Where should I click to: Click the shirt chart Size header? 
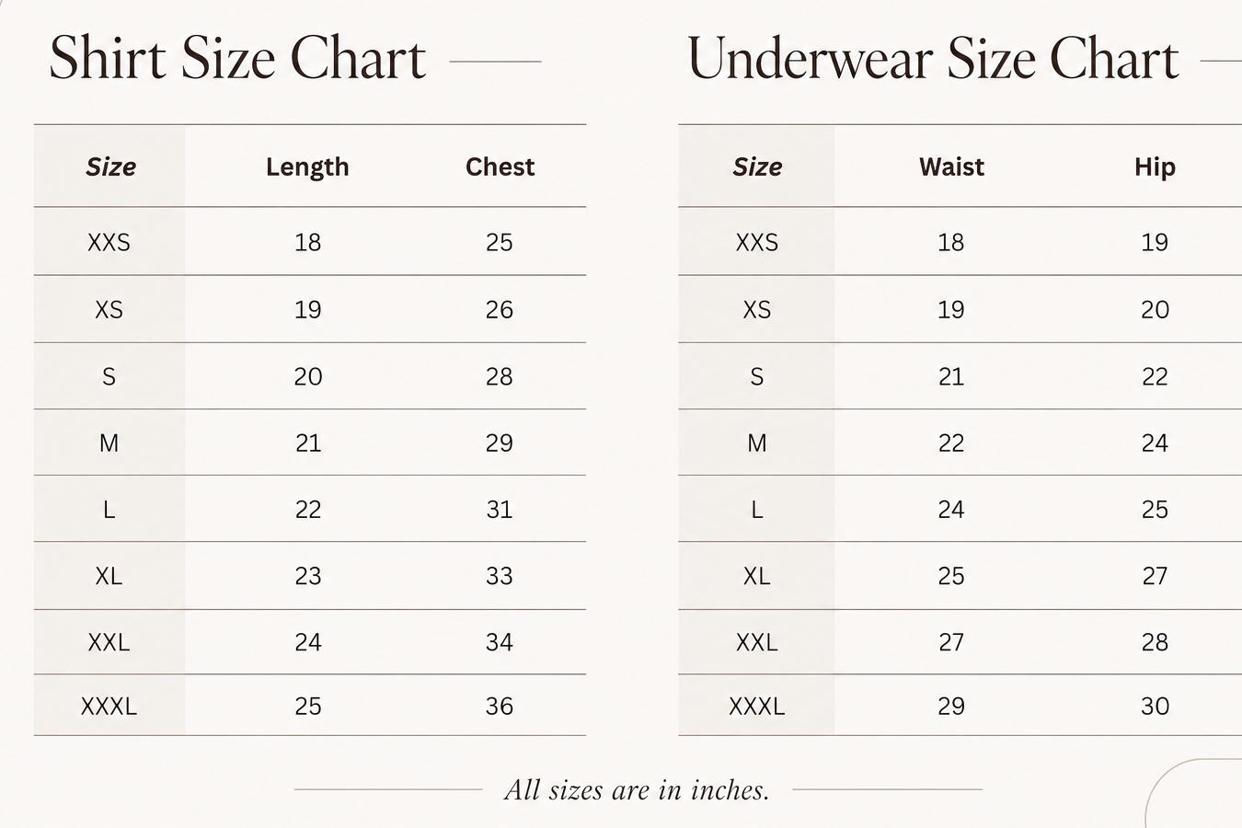click(110, 167)
